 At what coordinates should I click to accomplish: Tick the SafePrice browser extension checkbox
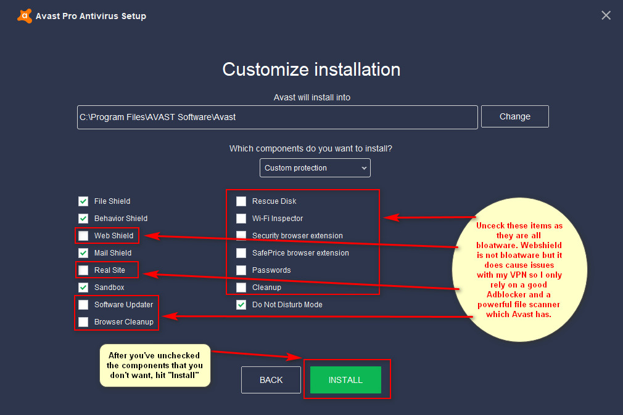click(241, 252)
